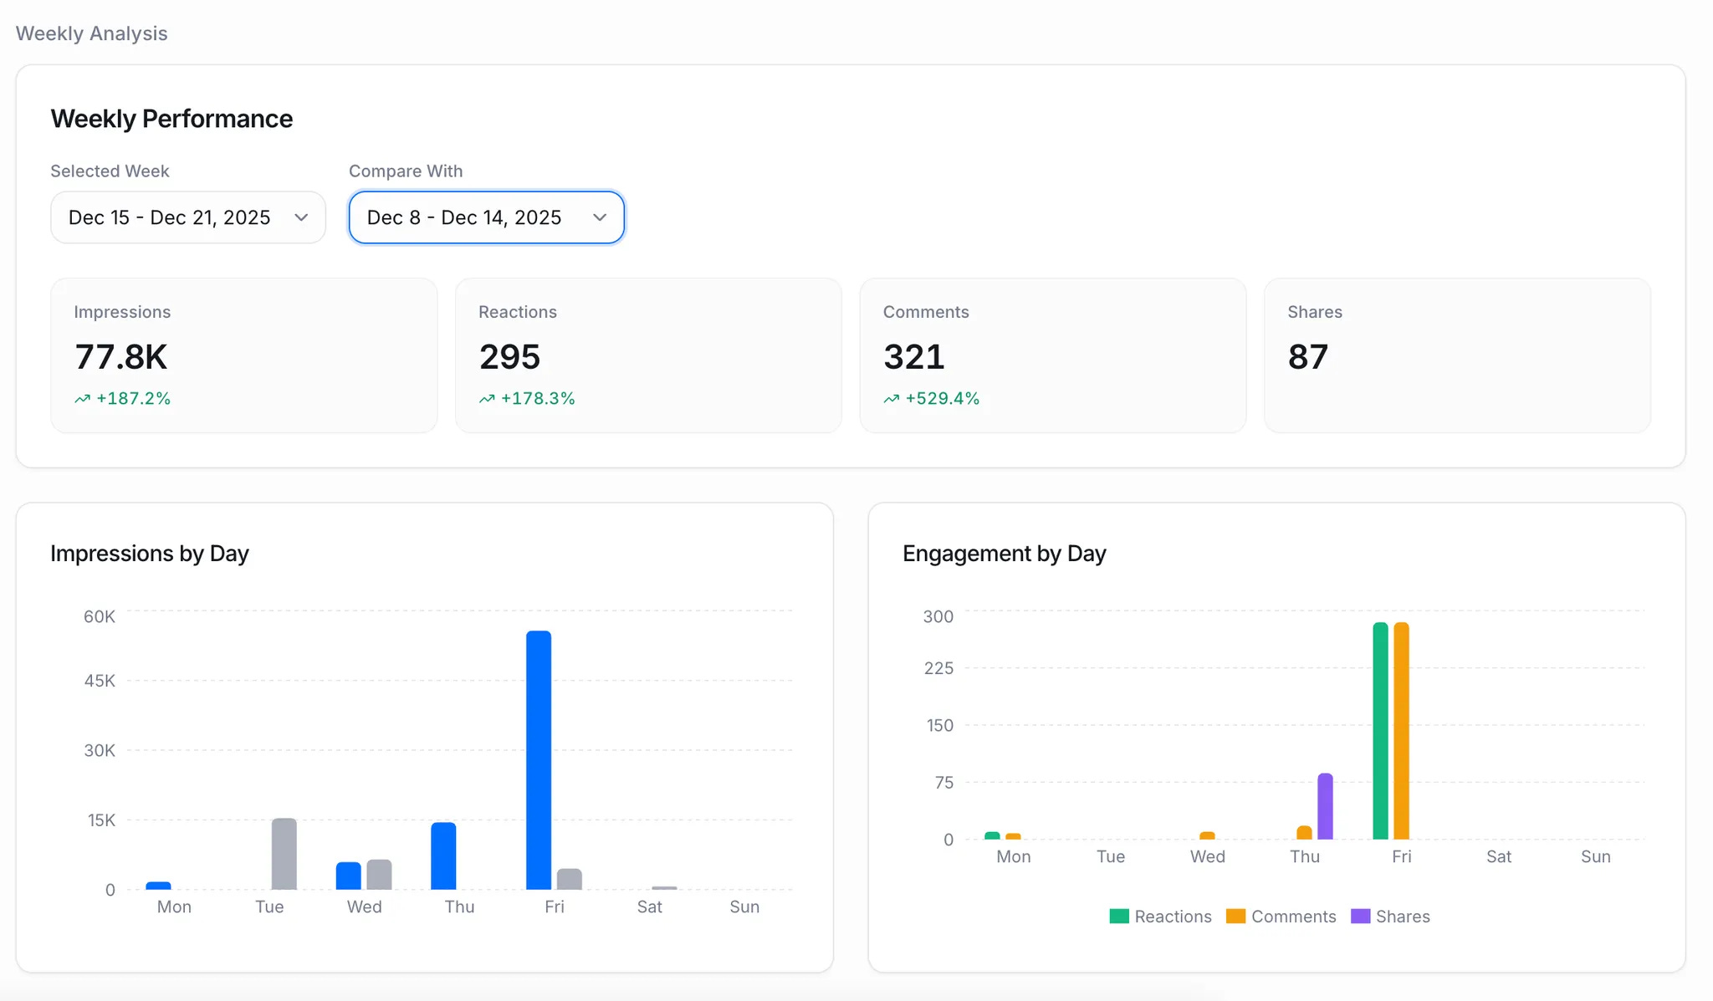Image resolution: width=1713 pixels, height=1001 pixels.
Task: Click the Weekly Analysis heading
Action: (x=92, y=33)
